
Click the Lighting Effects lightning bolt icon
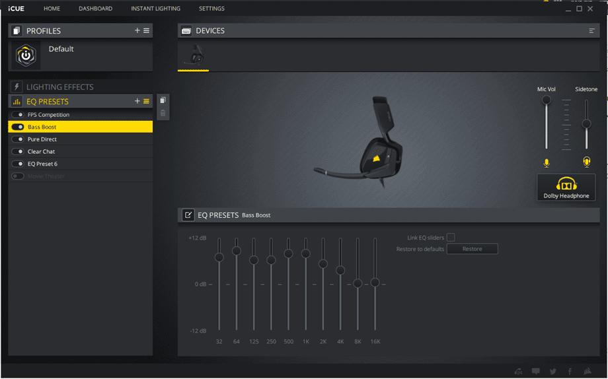tap(17, 86)
